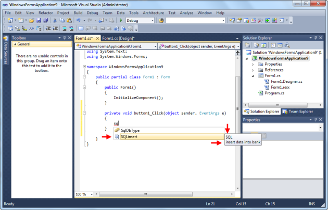Open the Debug configuration dropdown
The width and height of the screenshot is (328, 210).
tap(152, 20)
